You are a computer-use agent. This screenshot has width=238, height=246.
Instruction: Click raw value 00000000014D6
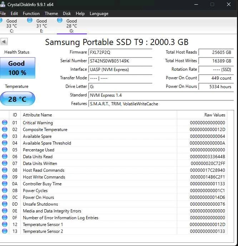click(x=207, y=197)
